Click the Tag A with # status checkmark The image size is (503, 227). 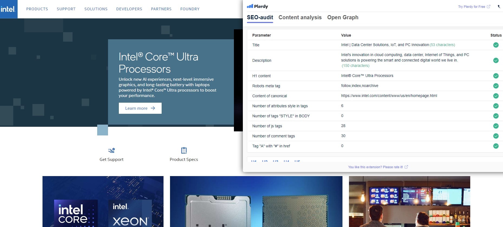coord(496,146)
